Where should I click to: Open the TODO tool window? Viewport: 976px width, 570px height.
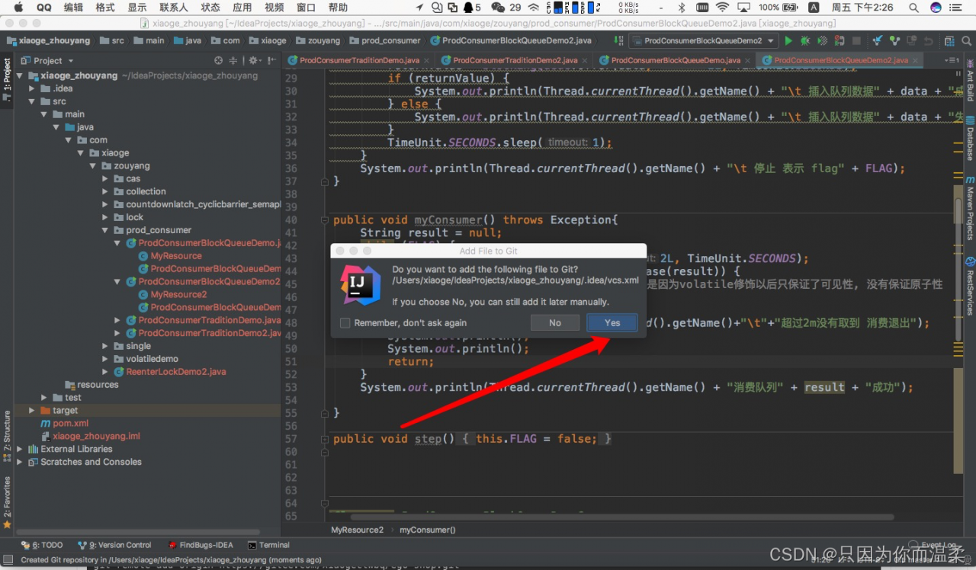click(x=42, y=545)
